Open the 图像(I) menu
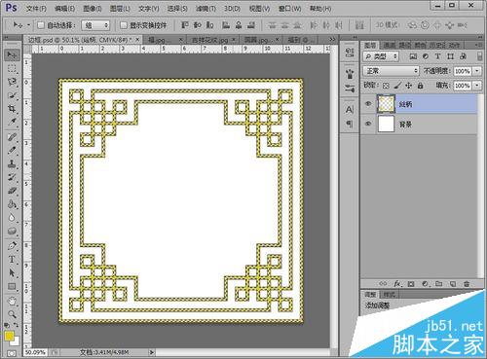Screen dimensions: 487x359 coord(93,8)
